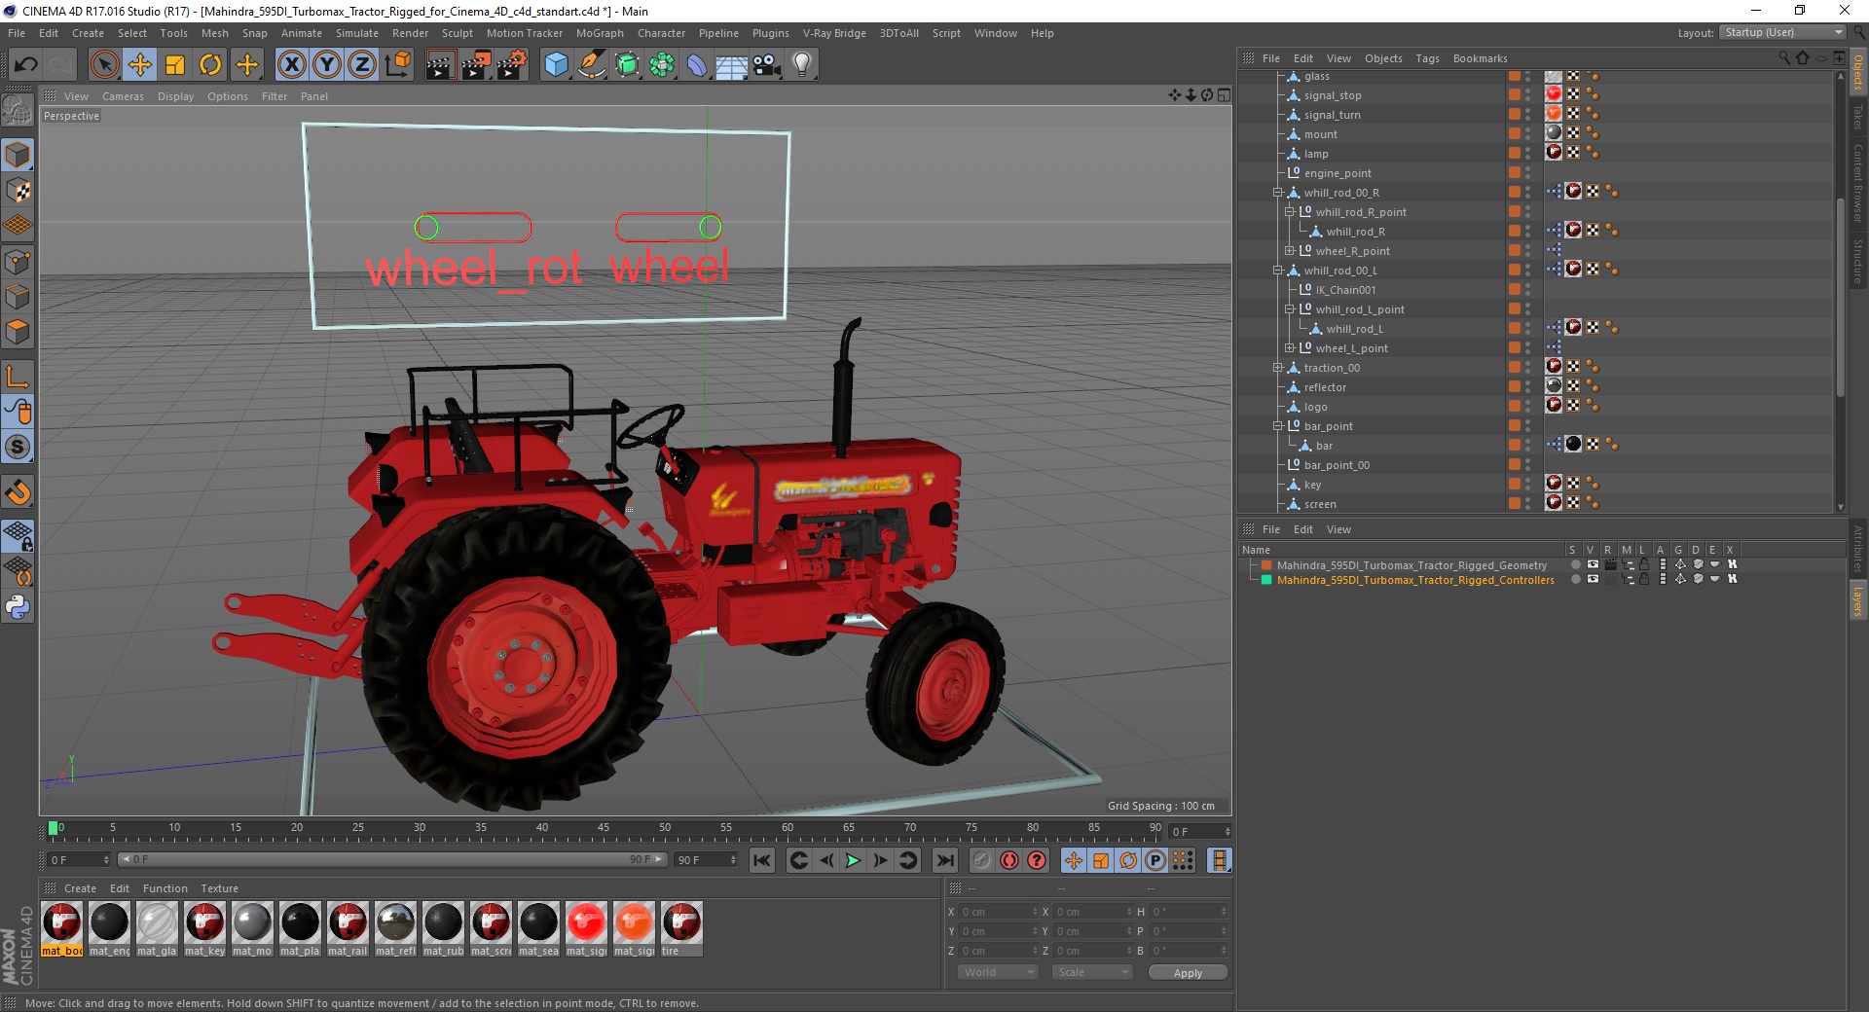
Task: Open the Character menu
Action: (661, 33)
